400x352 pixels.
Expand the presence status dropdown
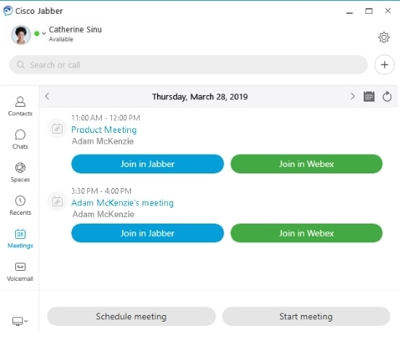click(44, 33)
